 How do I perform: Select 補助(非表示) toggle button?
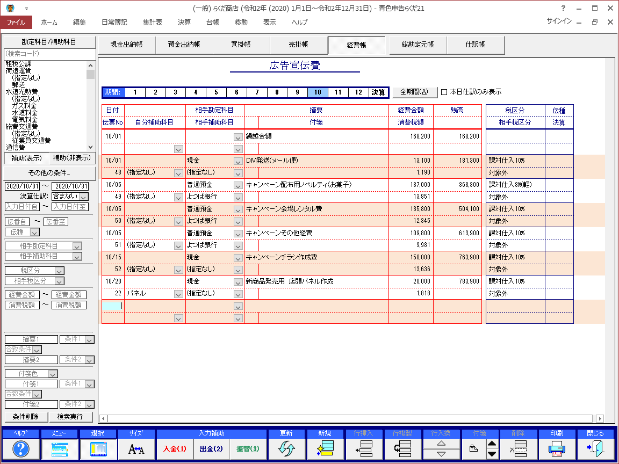(x=72, y=158)
